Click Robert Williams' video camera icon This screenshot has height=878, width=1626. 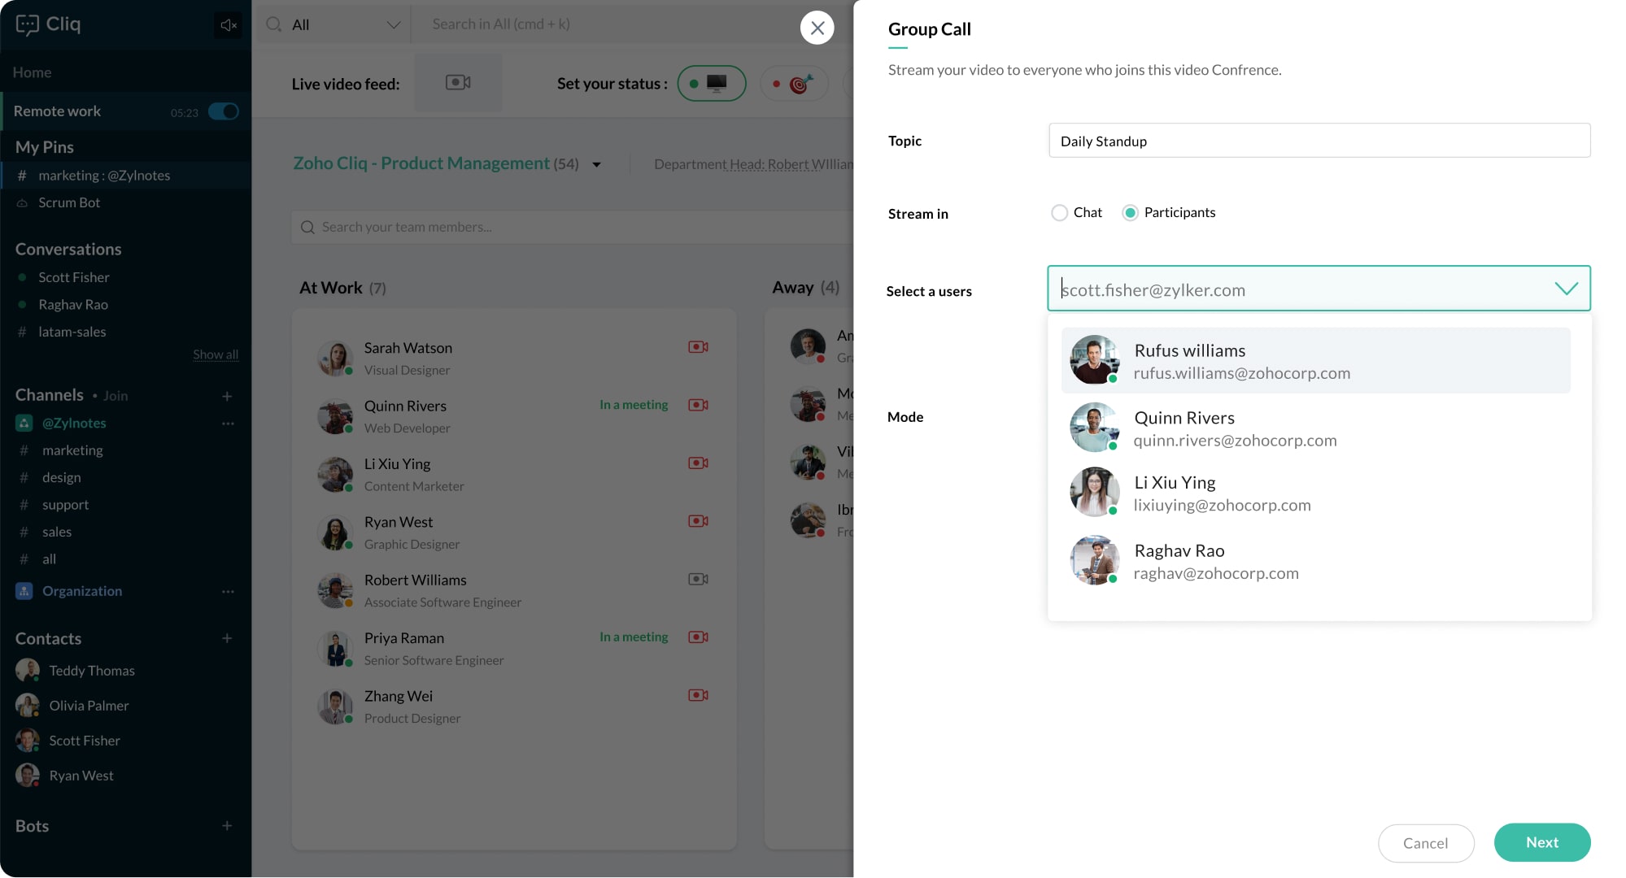click(698, 580)
